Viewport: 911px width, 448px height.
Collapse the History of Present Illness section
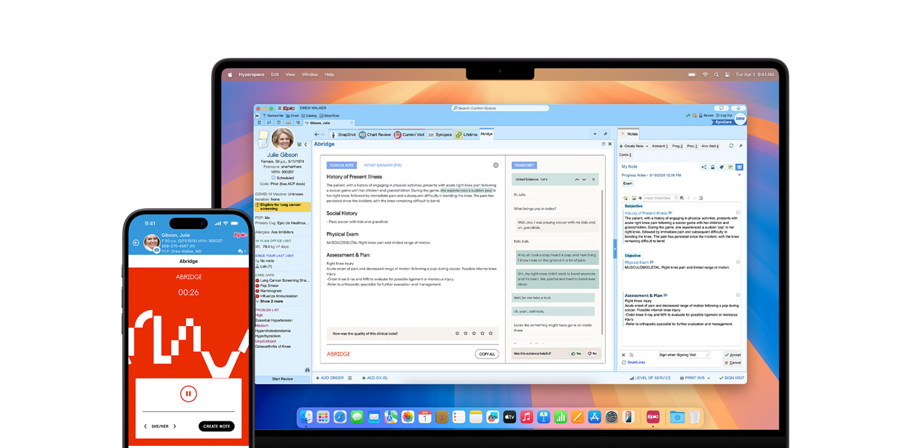coord(737,213)
